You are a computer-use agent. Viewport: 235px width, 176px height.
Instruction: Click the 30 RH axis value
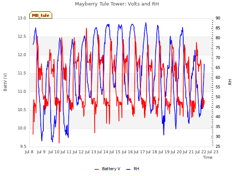(x=218, y=136)
